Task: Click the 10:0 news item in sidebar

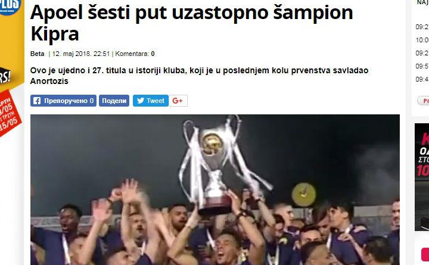Action: (422, 40)
